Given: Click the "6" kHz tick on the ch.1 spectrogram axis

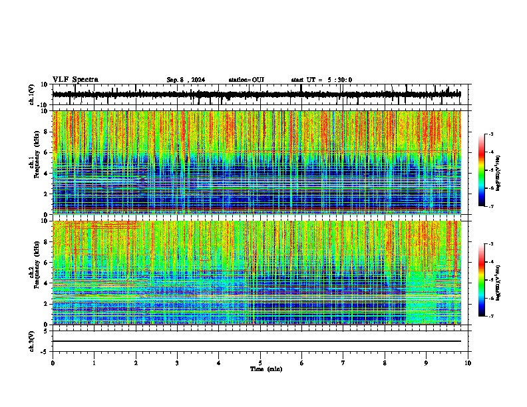Looking at the screenshot, I should pos(46,153).
